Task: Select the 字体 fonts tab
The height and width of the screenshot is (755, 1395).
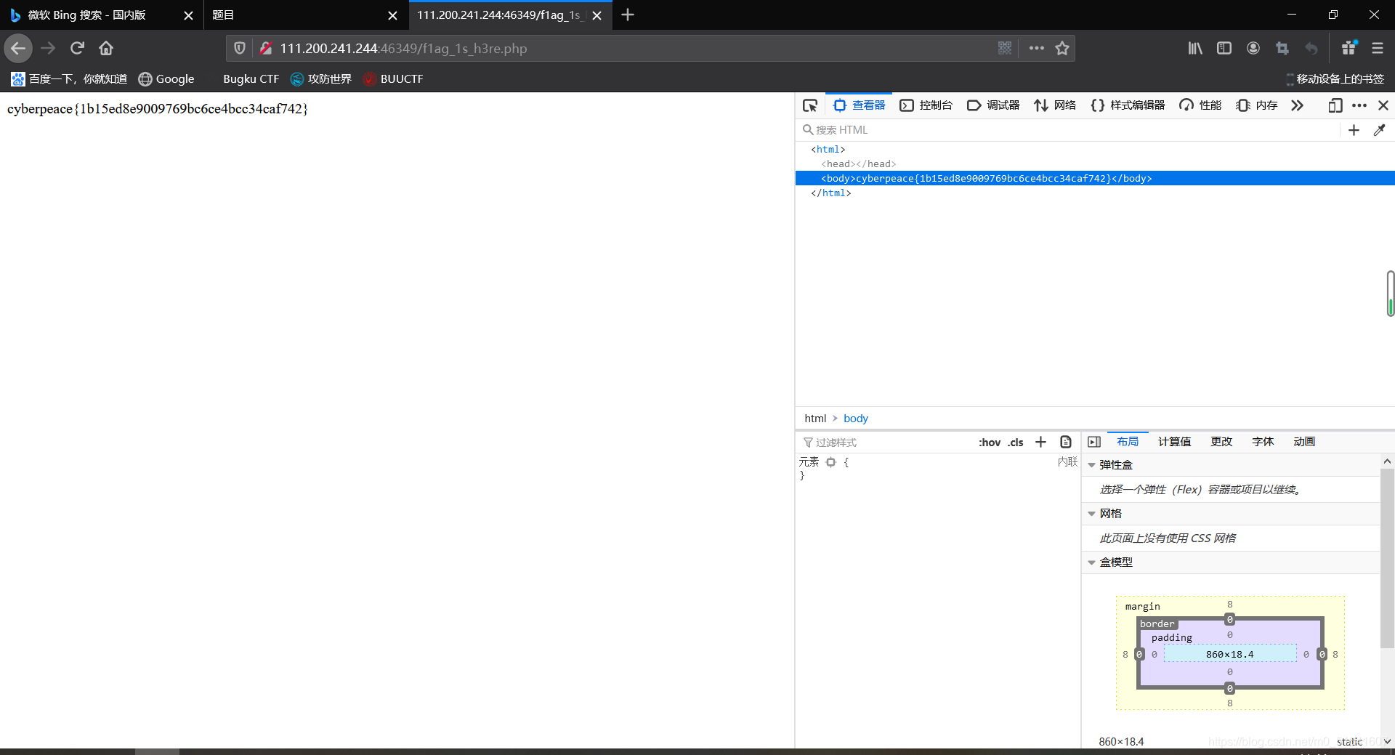Action: click(x=1263, y=442)
